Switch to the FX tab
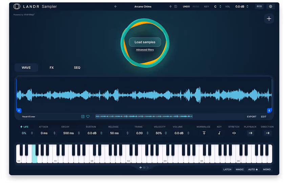The width and height of the screenshot is (284, 183). (51, 68)
